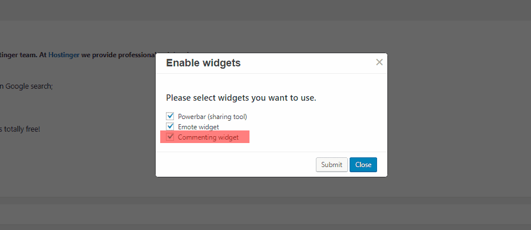Click the red highlight right of 'Commenting widget'
The width and height of the screenshot is (531, 230).
tap(244, 137)
